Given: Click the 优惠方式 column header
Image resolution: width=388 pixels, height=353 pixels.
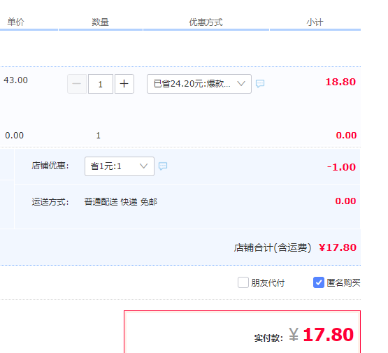Looking at the screenshot, I should coord(206,22).
